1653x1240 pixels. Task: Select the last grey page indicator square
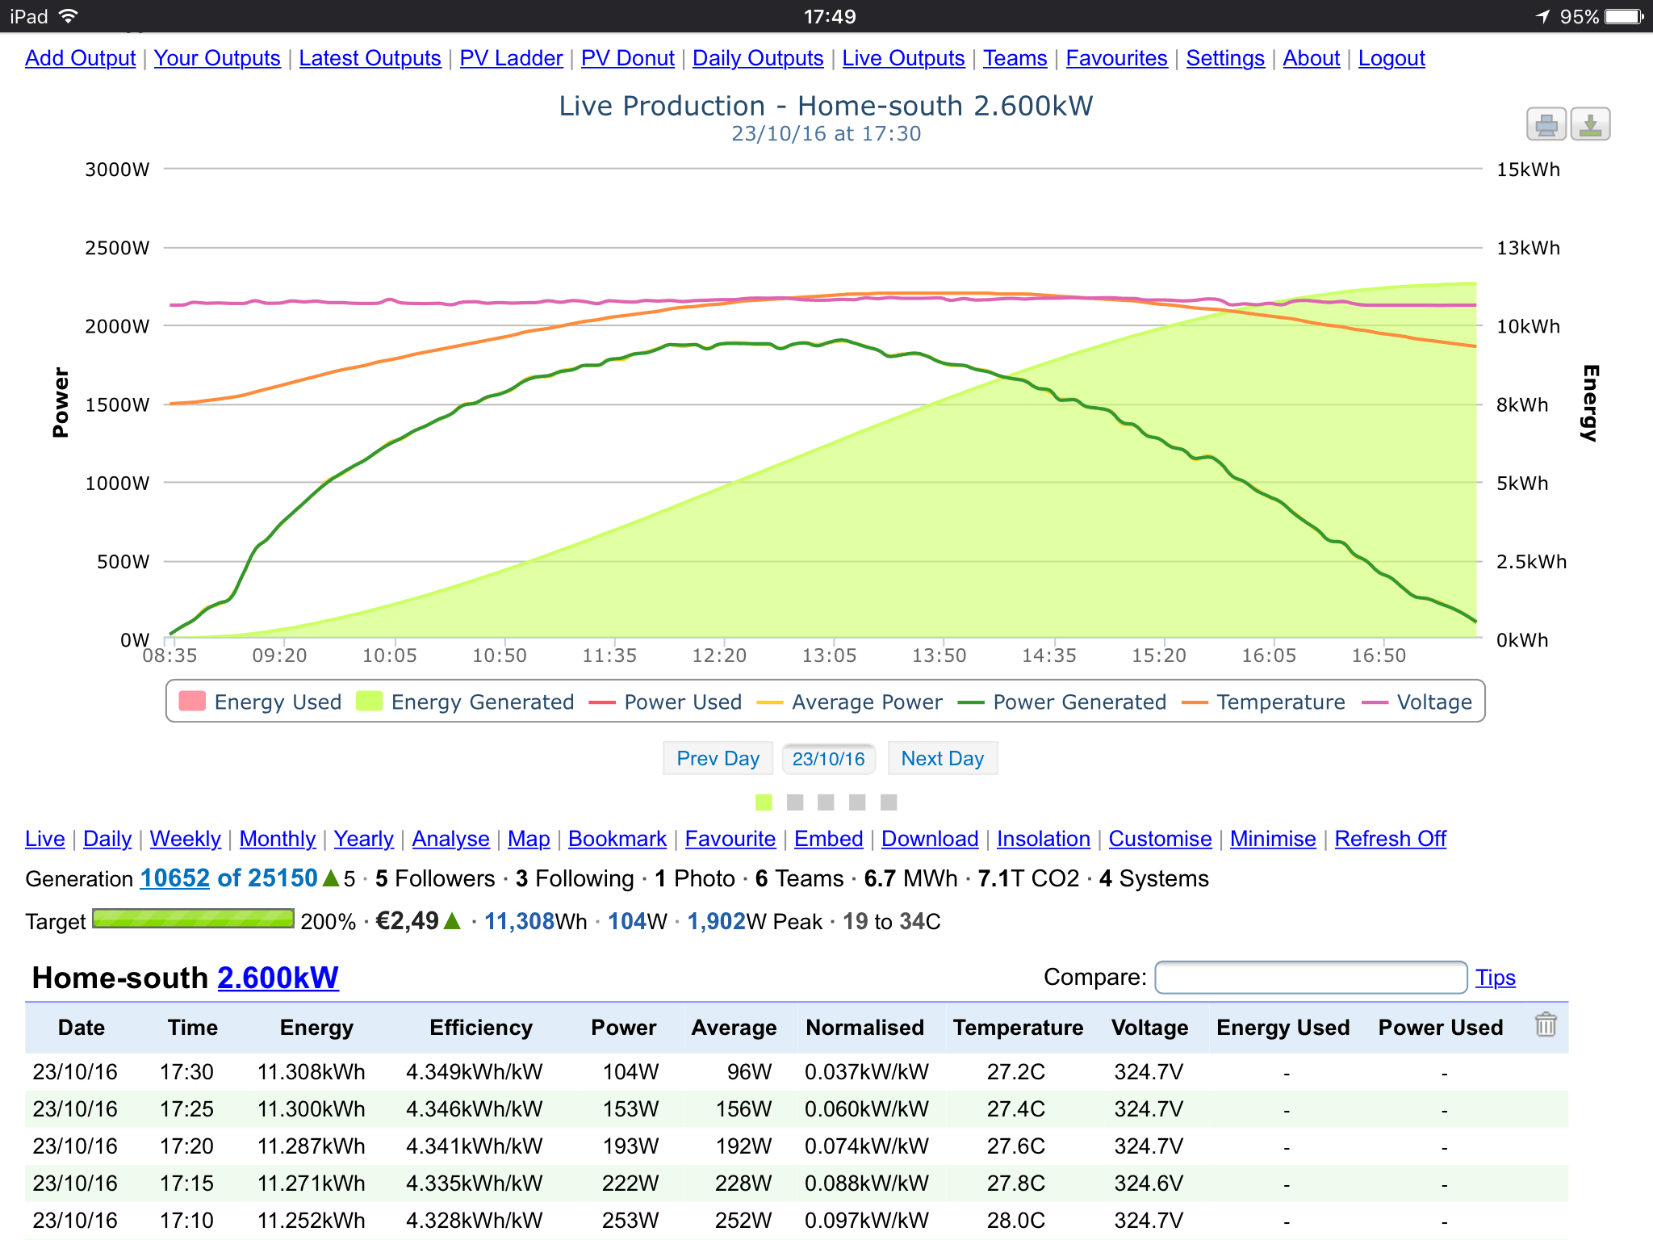889,802
